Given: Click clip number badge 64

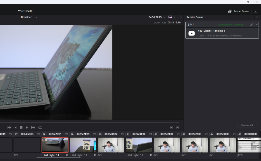Looking at the screenshot, I should click(x=212, y=134).
